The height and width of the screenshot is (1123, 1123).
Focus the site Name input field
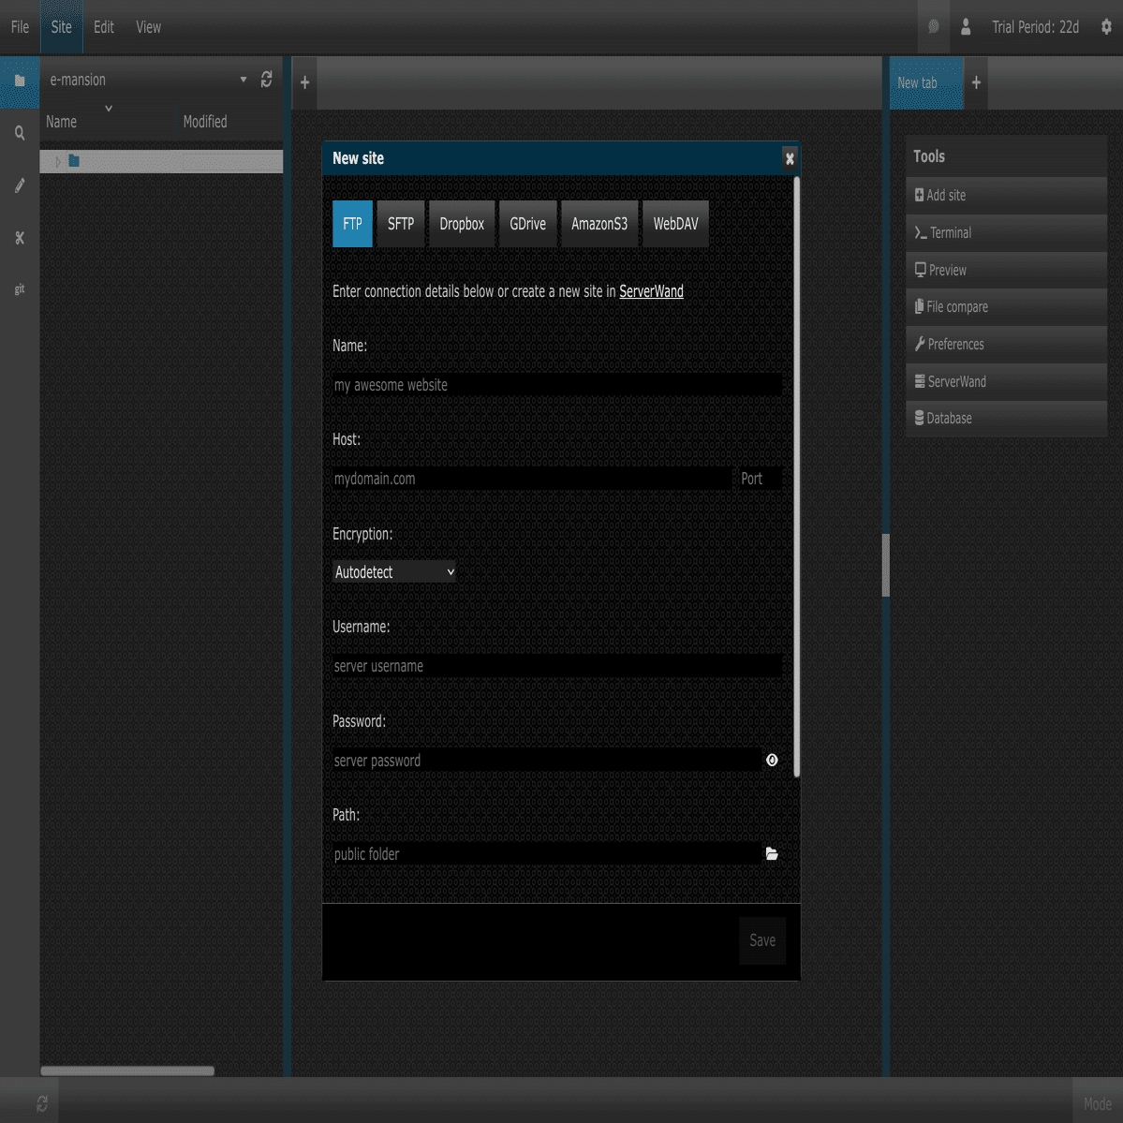point(557,385)
